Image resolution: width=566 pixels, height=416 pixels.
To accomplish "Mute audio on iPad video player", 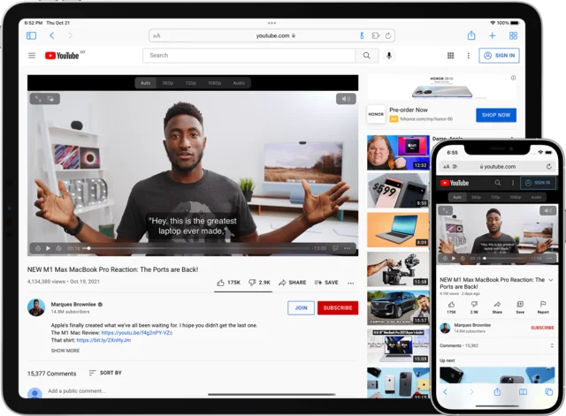I will (346, 99).
